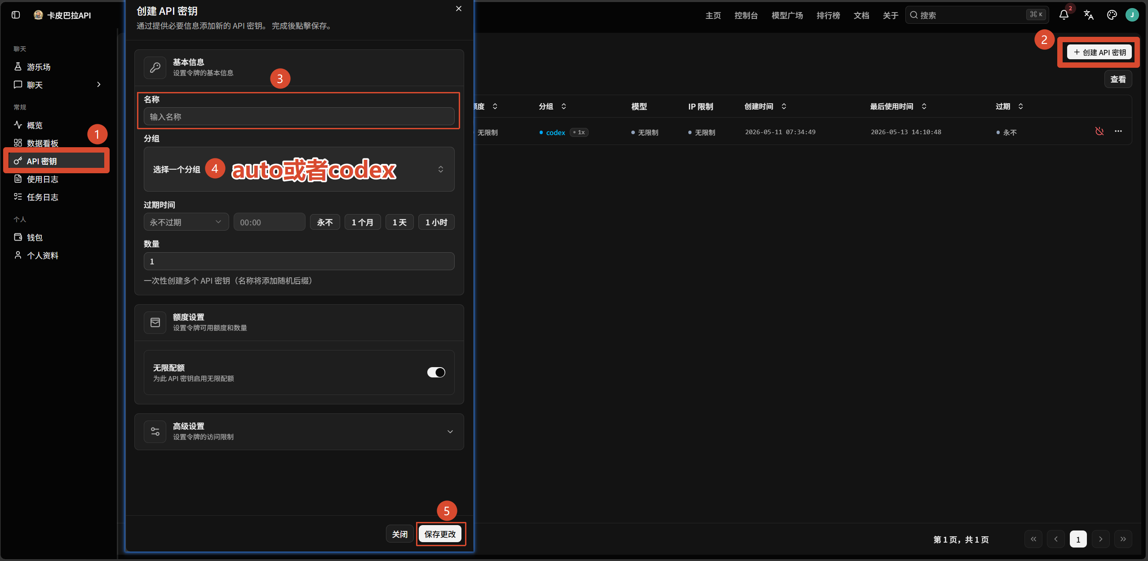
Task: Click the 查看 button
Action: coord(1118,79)
